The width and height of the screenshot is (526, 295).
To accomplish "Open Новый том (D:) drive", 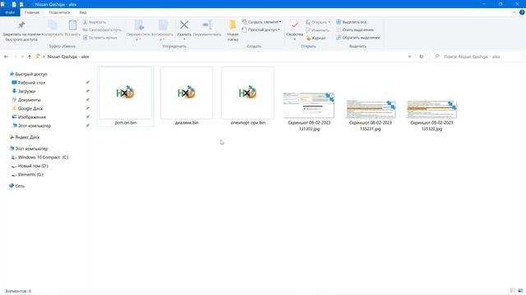I will pyautogui.click(x=30, y=166).
